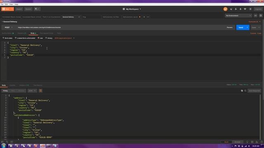The image size is (264, 148).
Task: Open the response JSON format dropdown
Action: [x=32, y=91]
